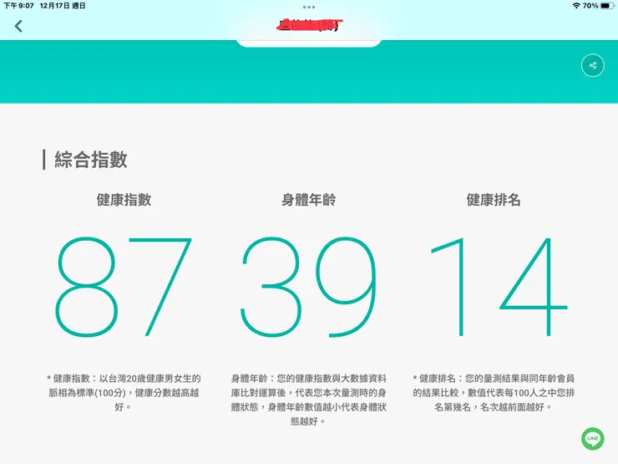This screenshot has width=618, height=464.
Task: Tap the health ranking value 14
Action: (499, 287)
